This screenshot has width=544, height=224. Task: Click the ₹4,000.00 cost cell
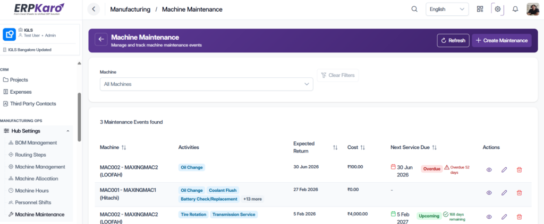coord(358,214)
